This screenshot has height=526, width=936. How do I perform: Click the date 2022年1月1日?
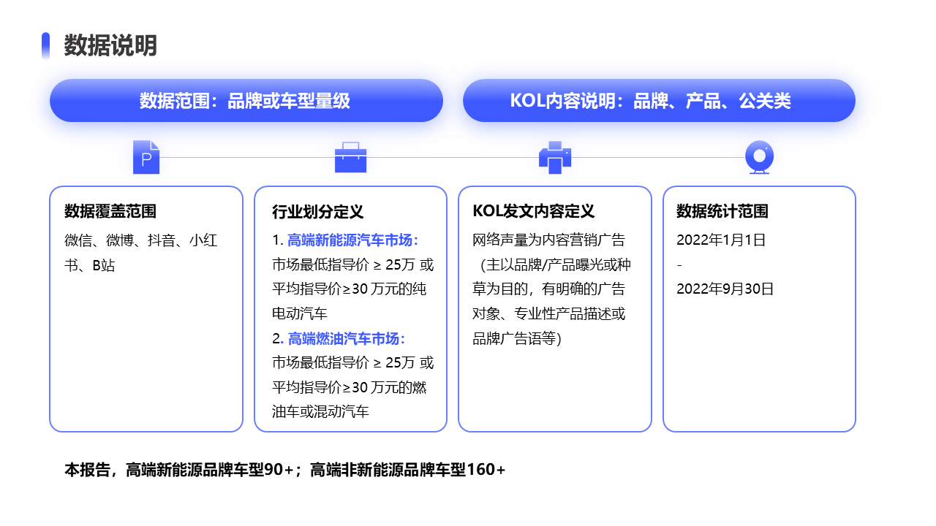click(x=721, y=240)
